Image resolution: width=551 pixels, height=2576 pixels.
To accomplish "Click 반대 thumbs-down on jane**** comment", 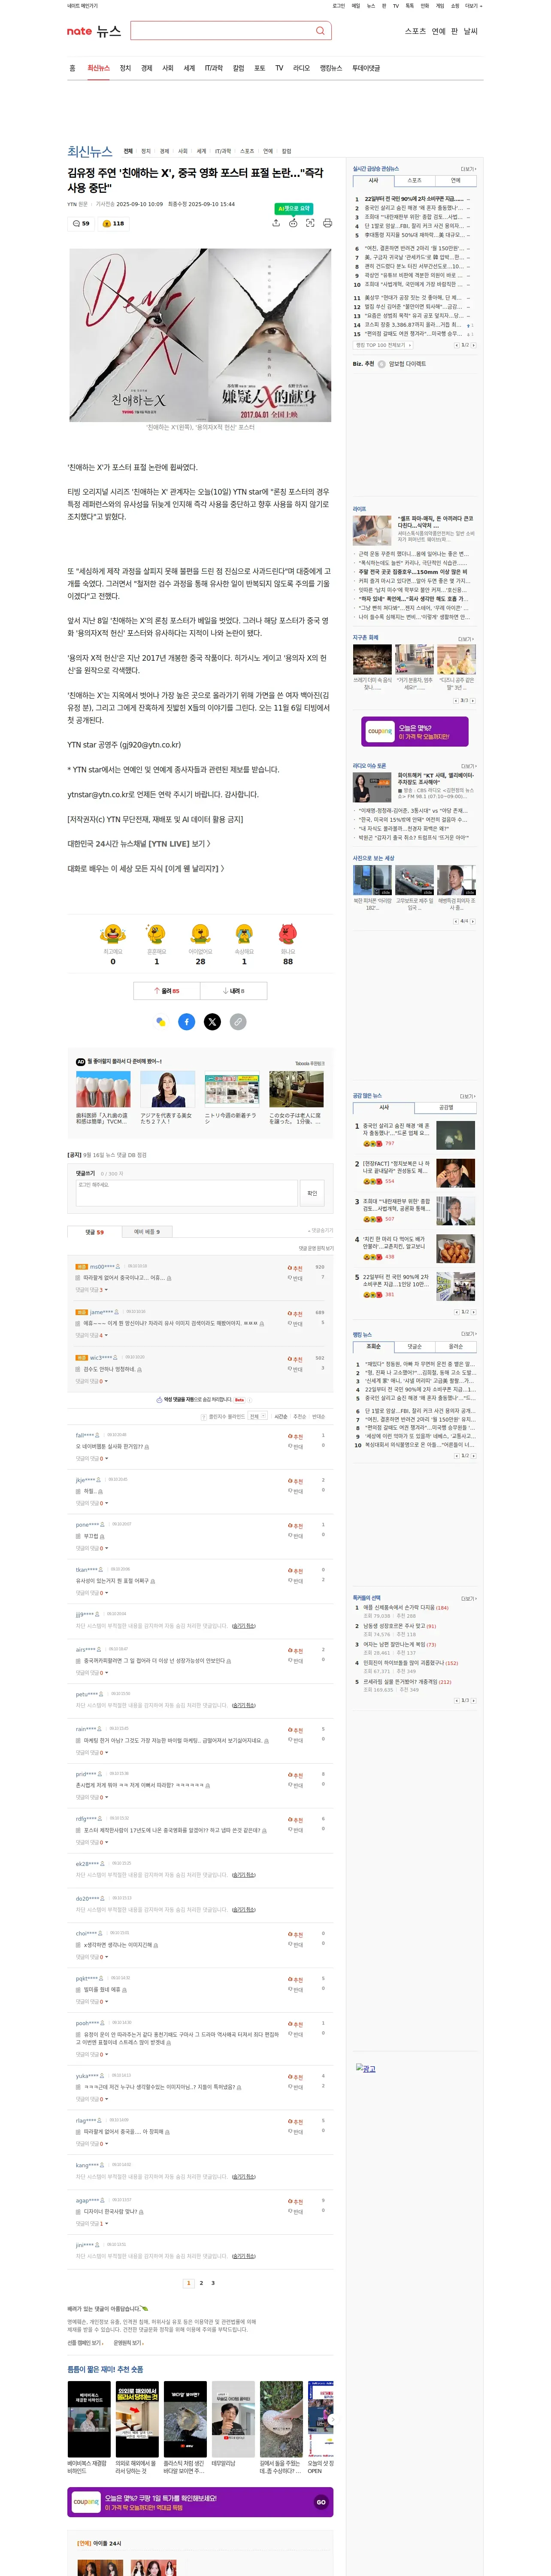I will (295, 1323).
